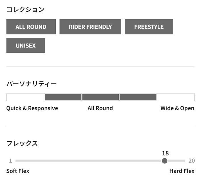Image resolution: width=202 pixels, height=186 pixels.
Task: Choose the FREESTYLE collection tag
Action: pyautogui.click(x=149, y=27)
